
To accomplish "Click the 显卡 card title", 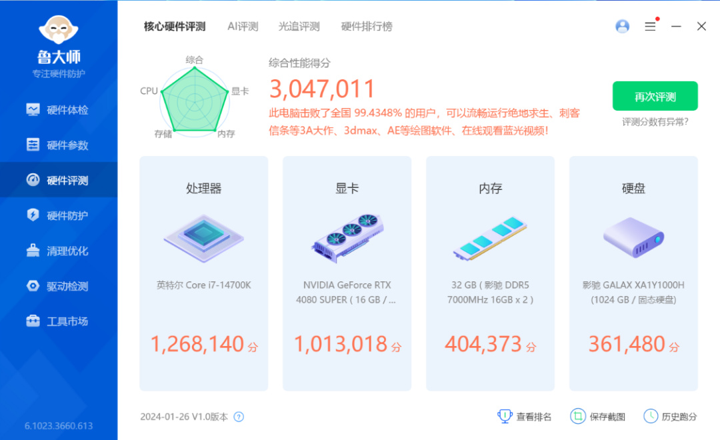I will 347,188.
